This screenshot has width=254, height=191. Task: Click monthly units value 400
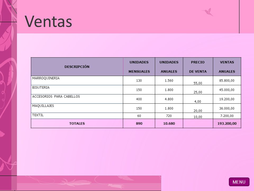(139, 99)
